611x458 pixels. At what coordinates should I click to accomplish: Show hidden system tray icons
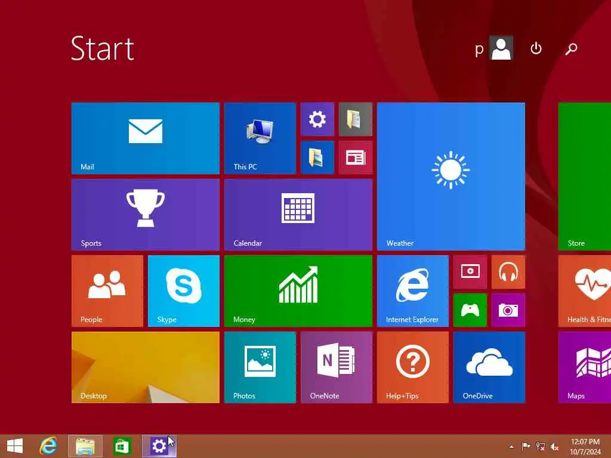(x=511, y=447)
